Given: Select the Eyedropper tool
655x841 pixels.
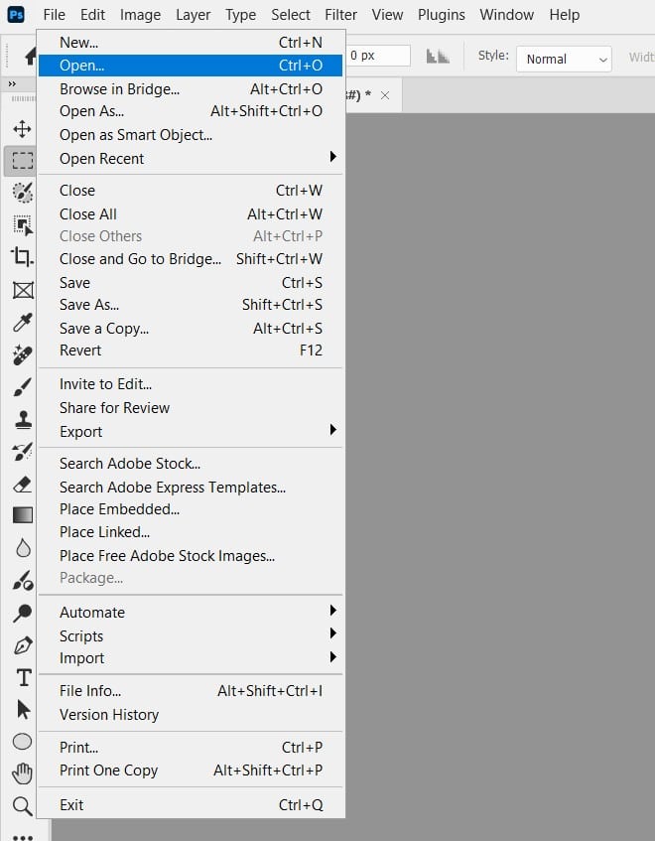Looking at the screenshot, I should (x=23, y=323).
